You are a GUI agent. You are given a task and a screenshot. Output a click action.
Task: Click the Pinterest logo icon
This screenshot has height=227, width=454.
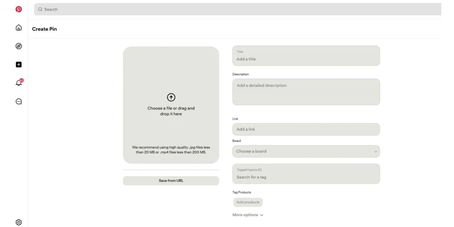point(19,9)
